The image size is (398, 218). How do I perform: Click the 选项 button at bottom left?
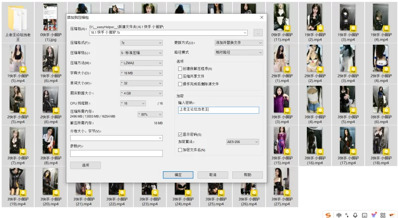click(85, 165)
